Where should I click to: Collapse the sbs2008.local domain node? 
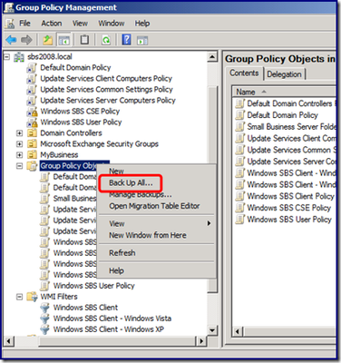pyautogui.click(x=7, y=57)
